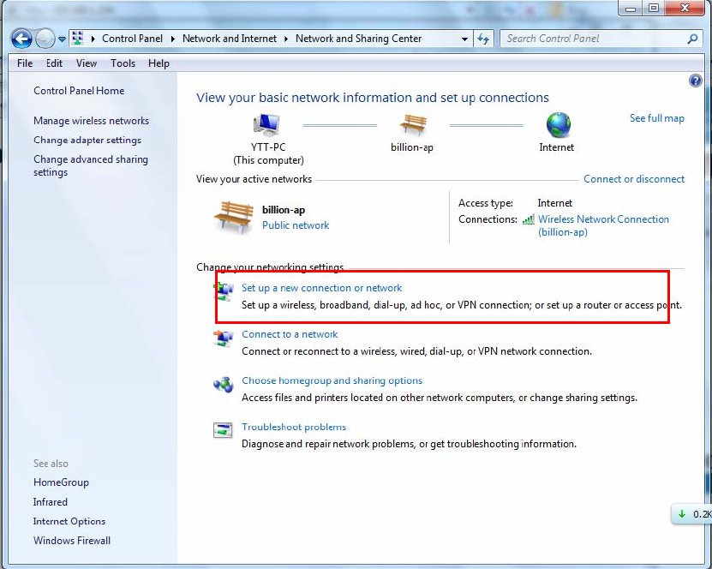The image size is (712, 569).
Task: Open Choose homegroup and sharing options
Action: [332, 380]
